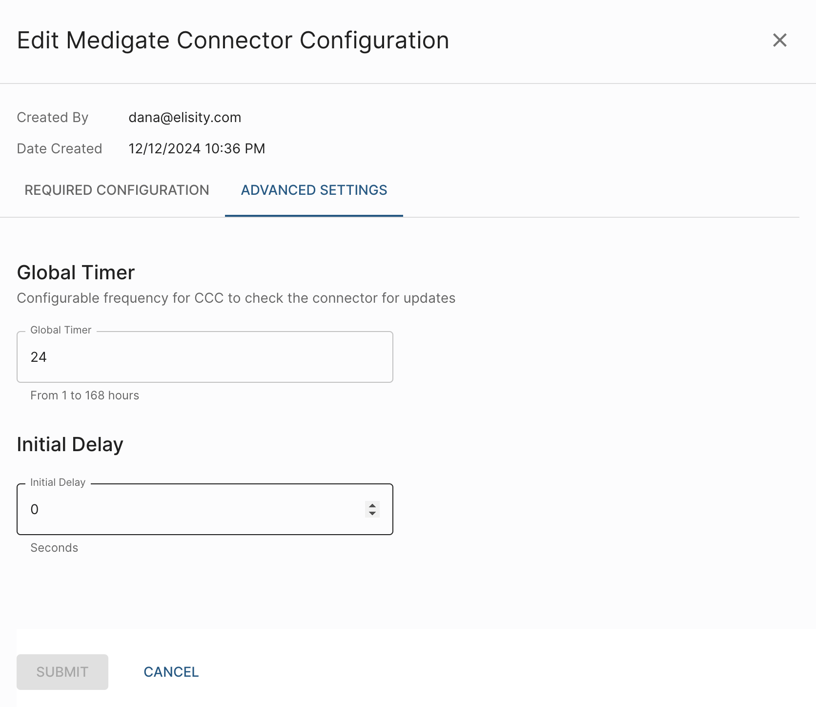The image size is (816, 707).
Task: Click into the Global Timer input field
Action: 205,357
